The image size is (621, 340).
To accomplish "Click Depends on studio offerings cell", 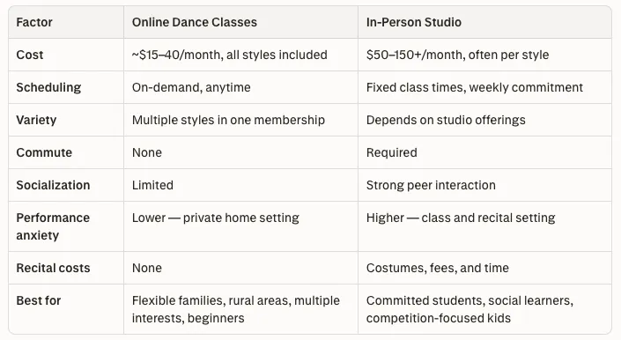I will [446, 120].
